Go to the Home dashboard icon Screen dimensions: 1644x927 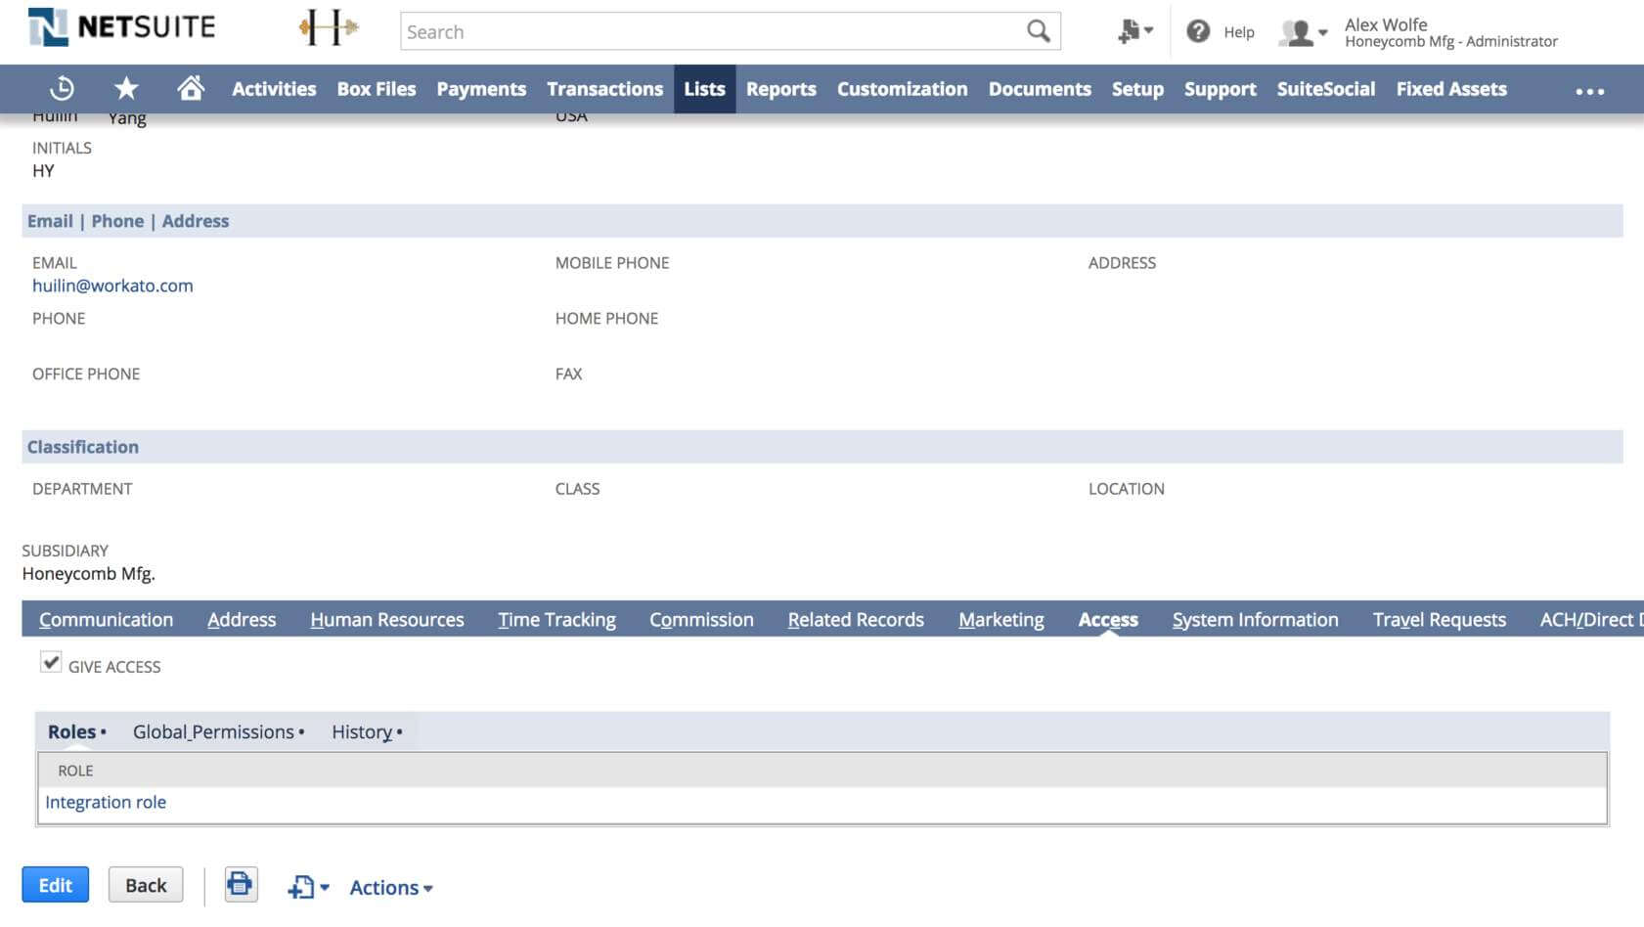pos(191,89)
